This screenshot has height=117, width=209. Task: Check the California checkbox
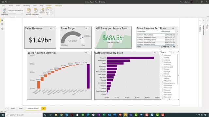click(163, 62)
